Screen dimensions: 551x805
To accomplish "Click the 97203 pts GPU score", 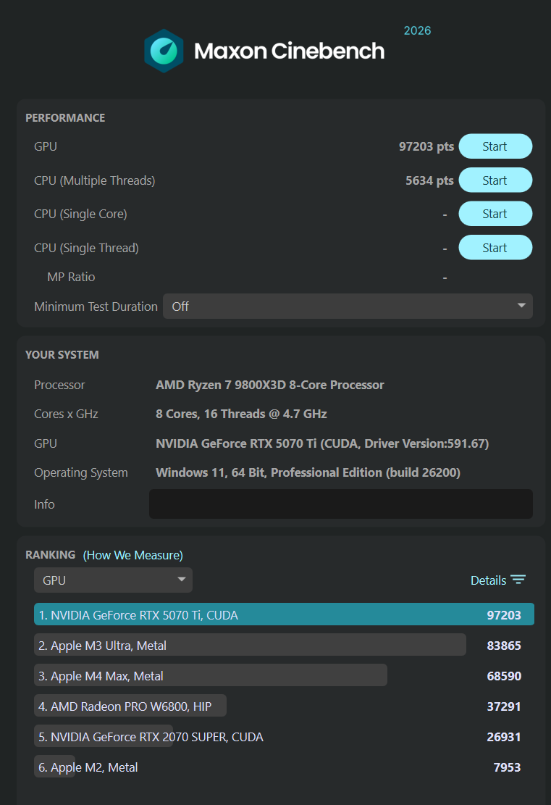I will (x=426, y=146).
